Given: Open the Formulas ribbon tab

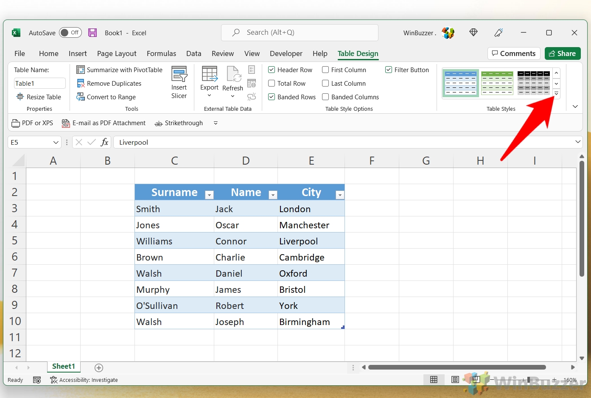Looking at the screenshot, I should [161, 53].
